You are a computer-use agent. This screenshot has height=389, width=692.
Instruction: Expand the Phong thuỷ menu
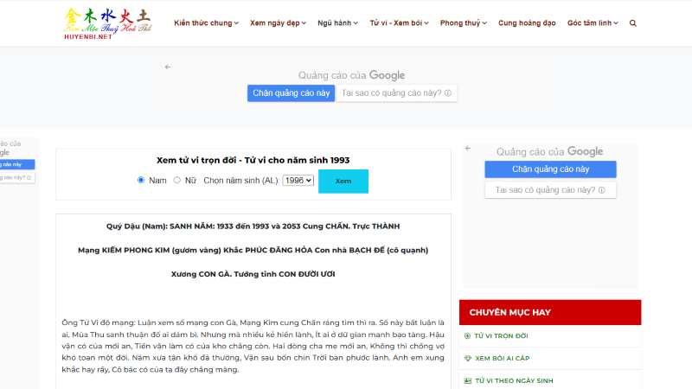[x=463, y=23]
